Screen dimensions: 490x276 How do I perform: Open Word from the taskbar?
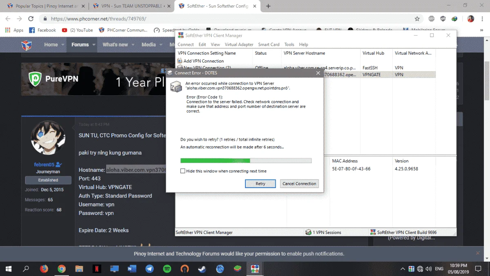click(x=132, y=269)
